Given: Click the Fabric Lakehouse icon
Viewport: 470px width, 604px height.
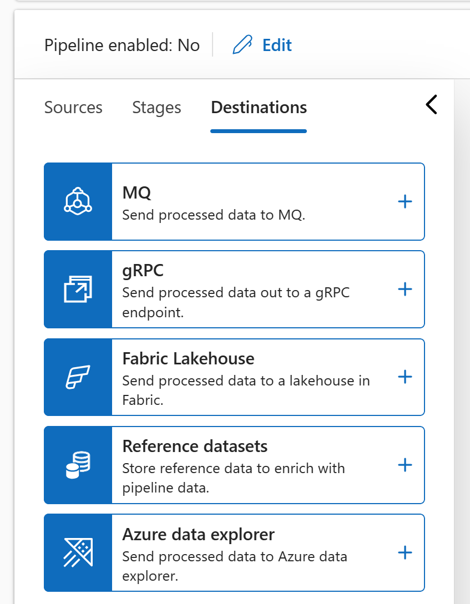Looking at the screenshot, I should tap(78, 377).
